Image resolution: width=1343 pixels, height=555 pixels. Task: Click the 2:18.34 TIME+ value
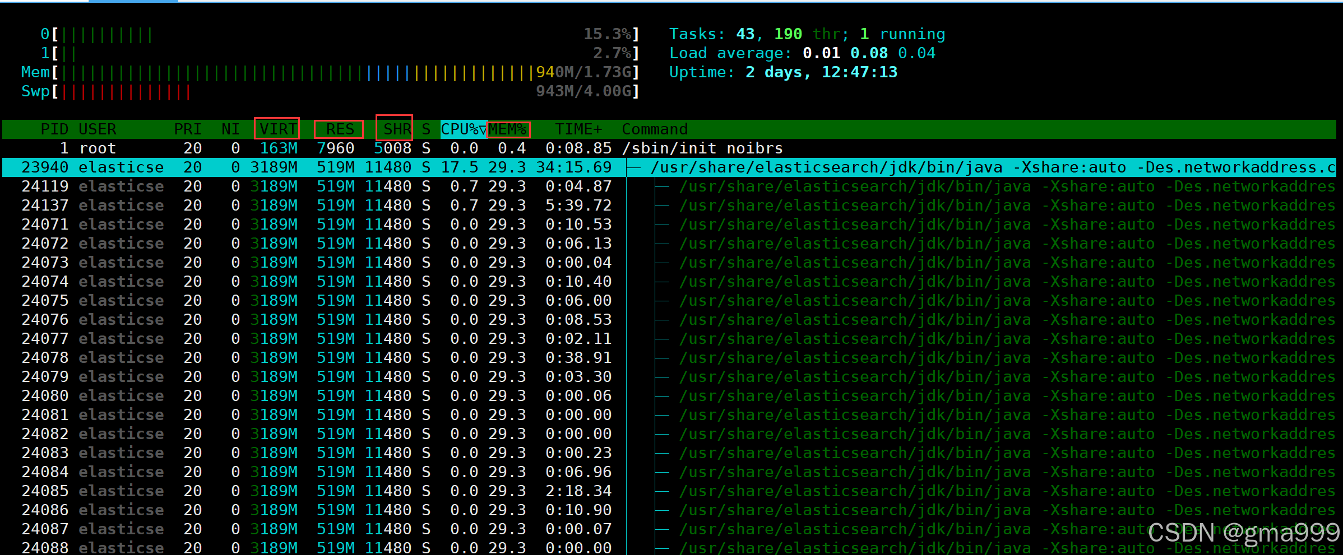tap(578, 491)
